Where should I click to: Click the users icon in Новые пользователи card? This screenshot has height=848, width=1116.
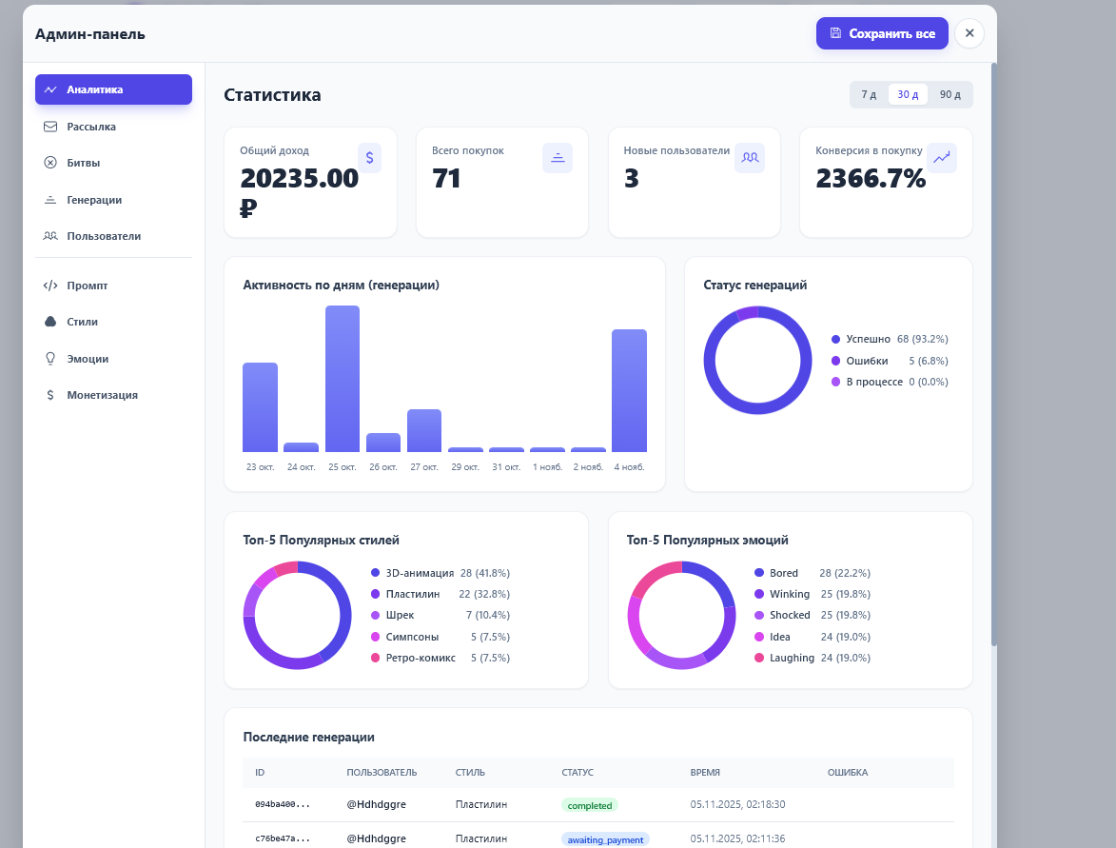pos(750,158)
